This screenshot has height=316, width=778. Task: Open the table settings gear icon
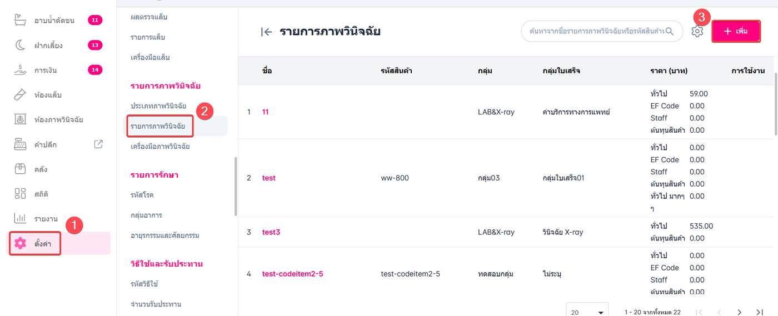(x=697, y=32)
